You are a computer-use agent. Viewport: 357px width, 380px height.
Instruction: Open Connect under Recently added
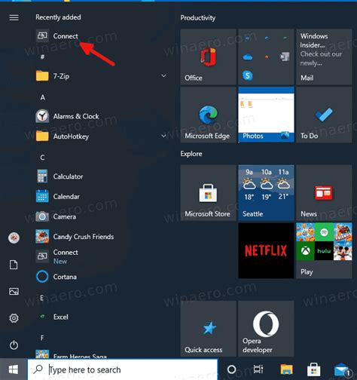[58, 36]
